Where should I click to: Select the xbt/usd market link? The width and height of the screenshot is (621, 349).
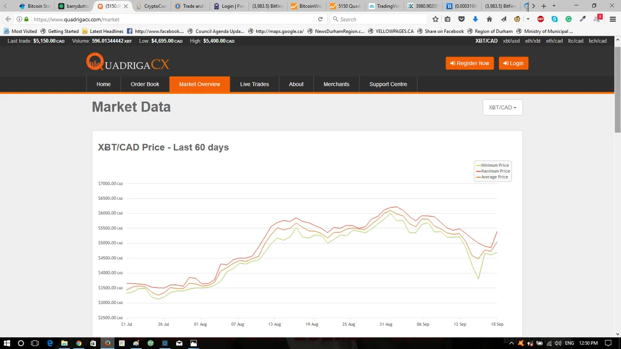coord(511,41)
